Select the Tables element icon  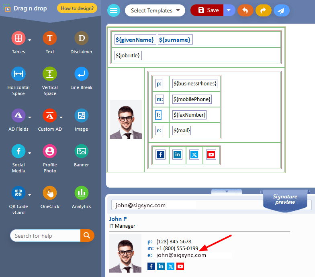[18, 38]
